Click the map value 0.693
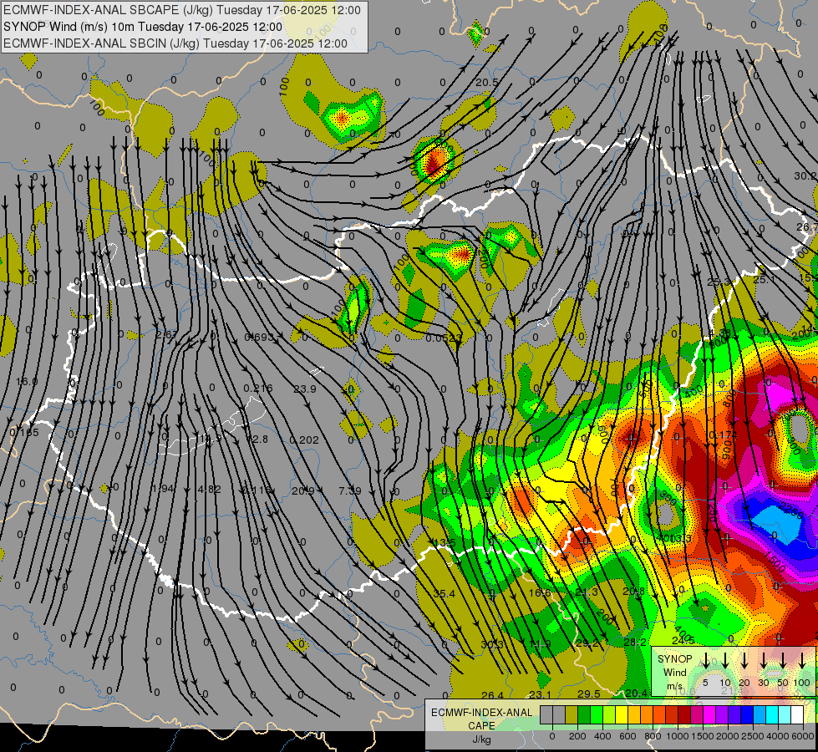The image size is (818, 752). 259,337
